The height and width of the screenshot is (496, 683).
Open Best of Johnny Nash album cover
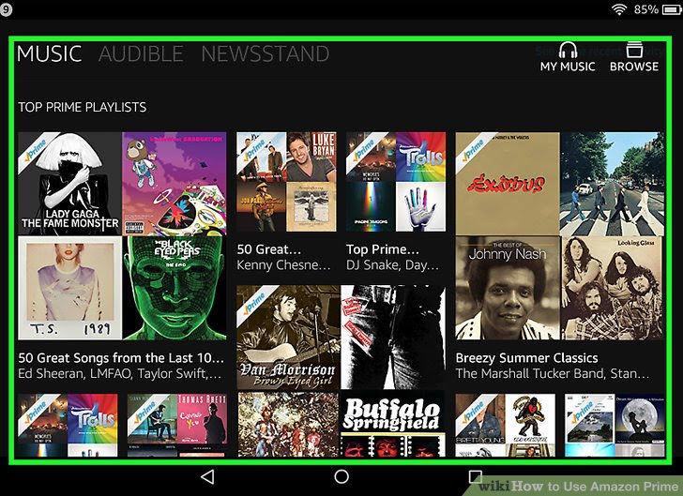tap(508, 288)
